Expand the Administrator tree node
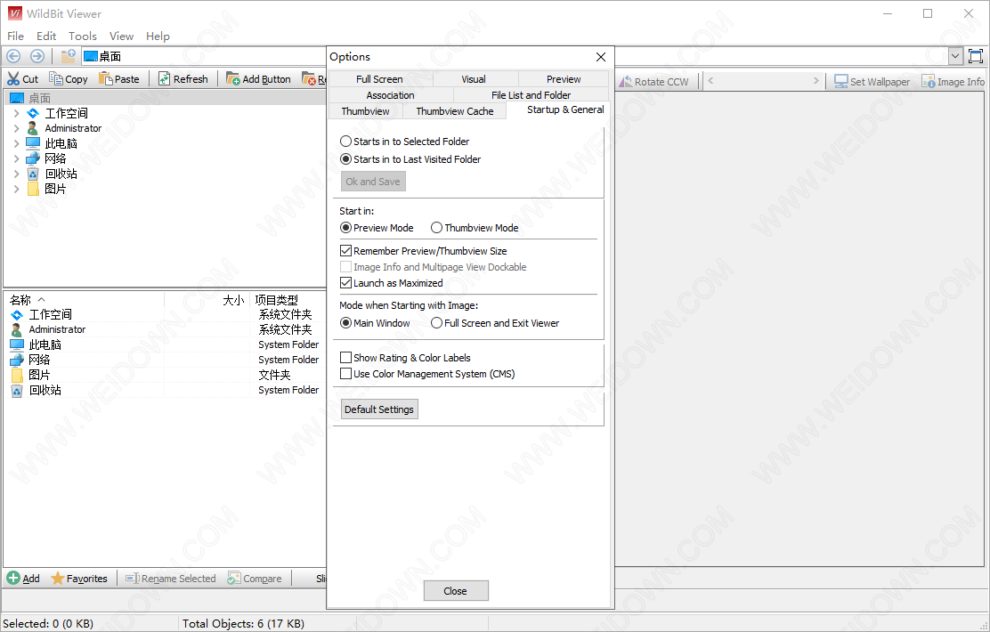This screenshot has height=632, width=990. coord(16,128)
